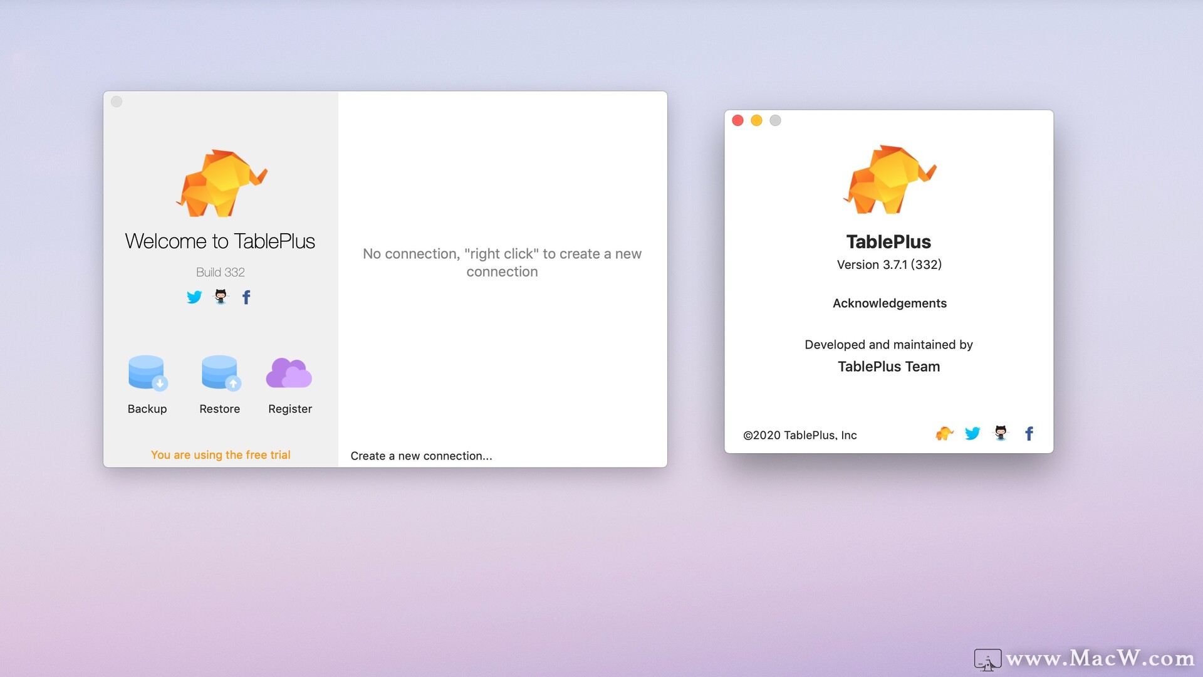Click Developed and maintained by text
The width and height of the screenshot is (1203, 677).
[888, 345]
